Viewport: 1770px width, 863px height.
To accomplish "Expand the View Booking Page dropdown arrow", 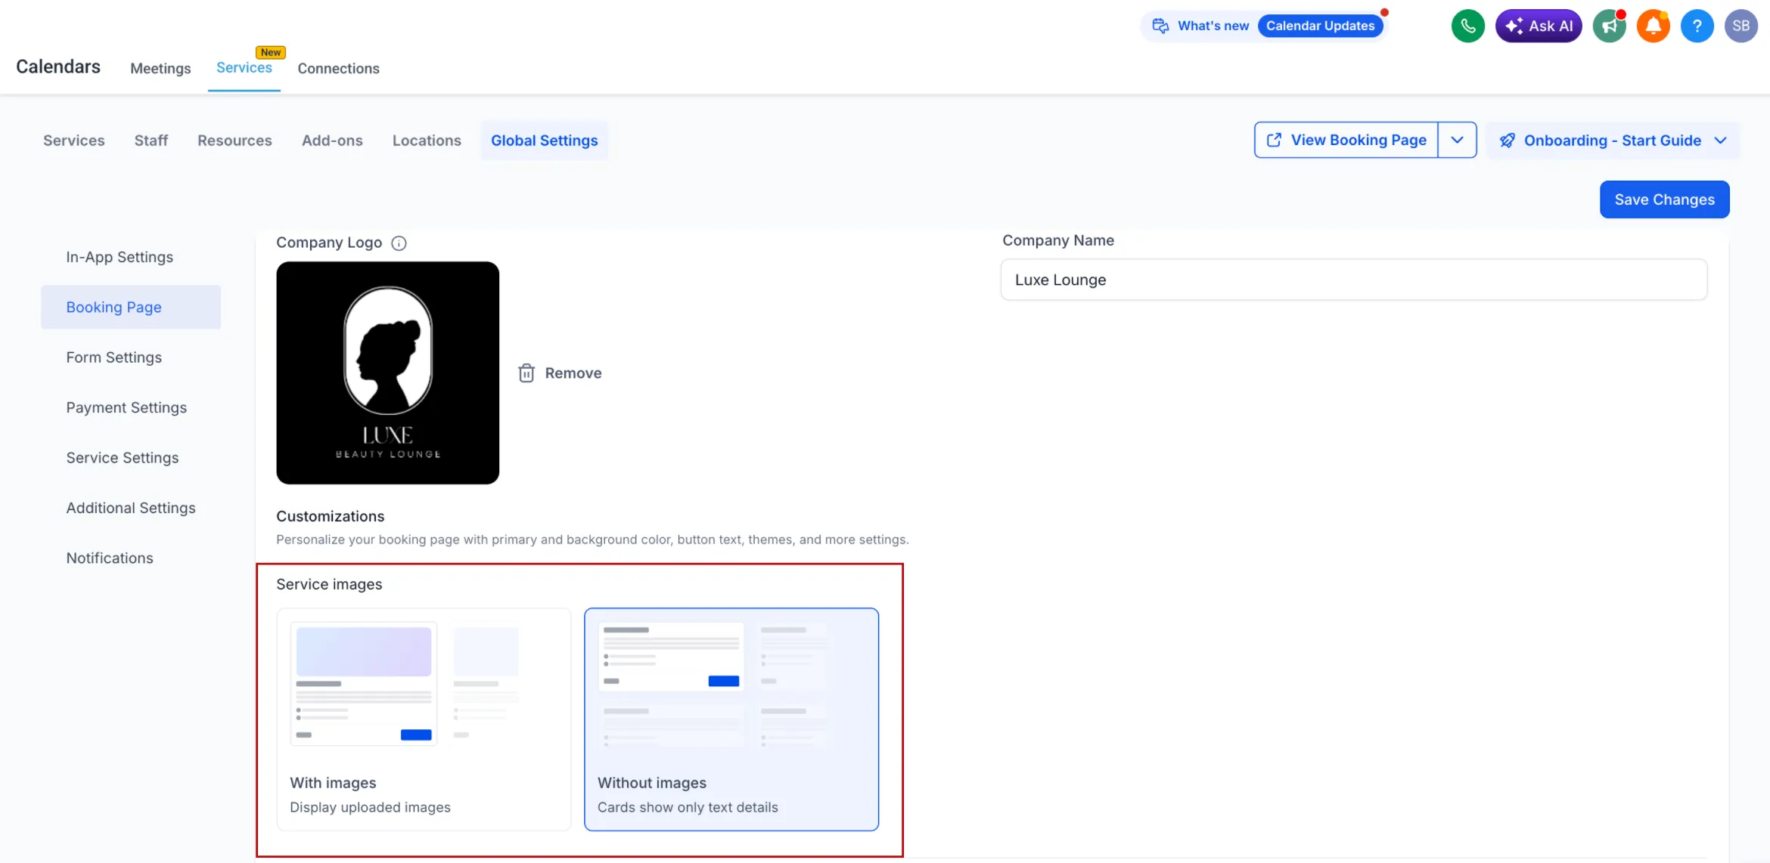I will tap(1458, 140).
